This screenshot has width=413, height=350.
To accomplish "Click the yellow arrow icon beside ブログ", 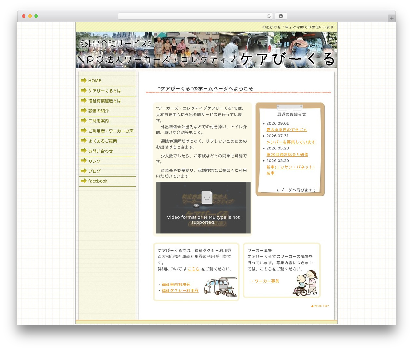I will click(84, 171).
